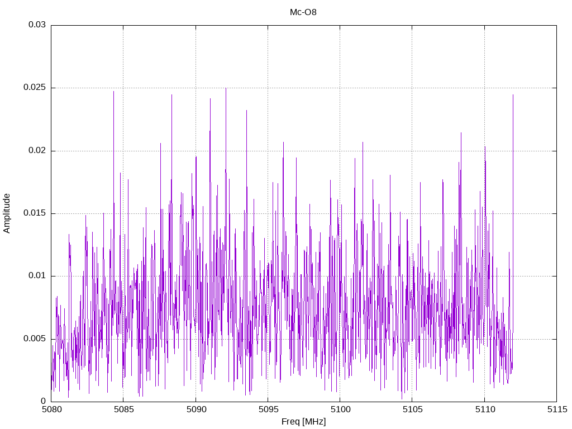Image resolution: width=572 pixels, height=429 pixels.
Task: Click x-axis tick label 5095
Action: click(x=268, y=409)
